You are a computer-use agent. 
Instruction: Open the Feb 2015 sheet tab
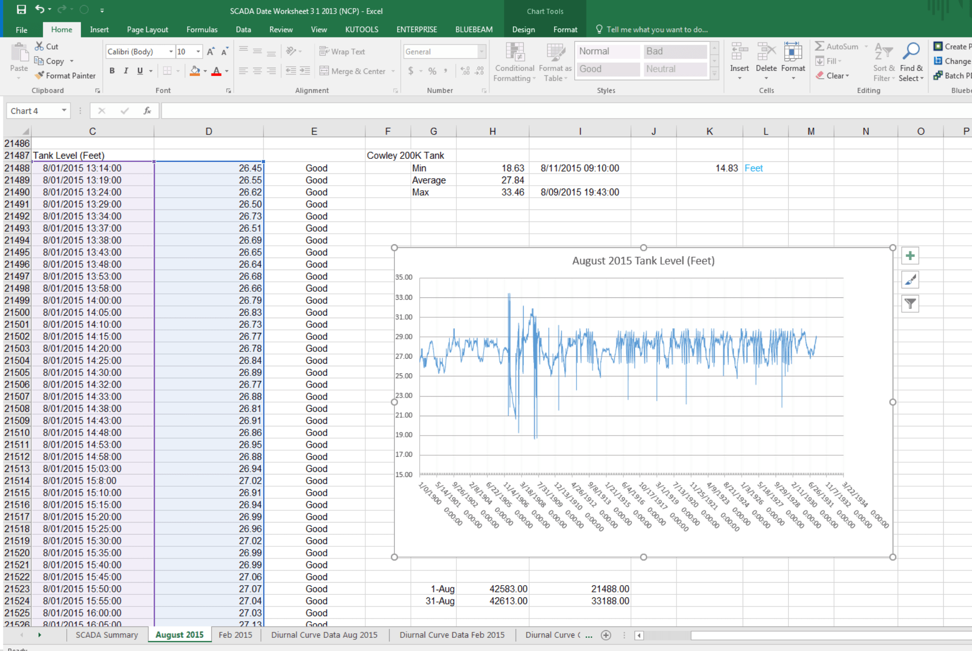click(x=235, y=635)
